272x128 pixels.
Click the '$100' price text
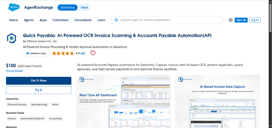11,66
